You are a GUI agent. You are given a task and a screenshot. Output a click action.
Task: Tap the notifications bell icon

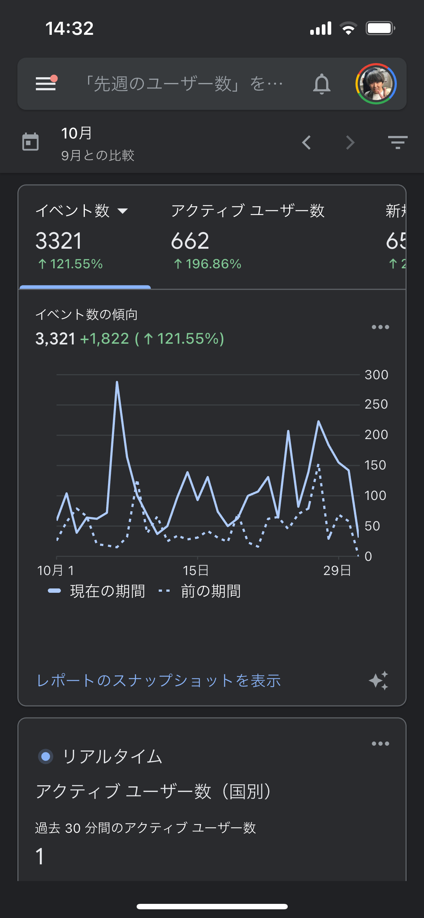[x=321, y=84]
